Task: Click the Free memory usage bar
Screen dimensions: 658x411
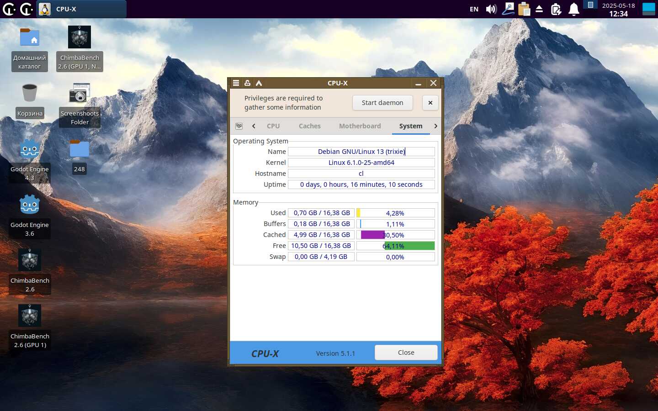Action: (395, 246)
